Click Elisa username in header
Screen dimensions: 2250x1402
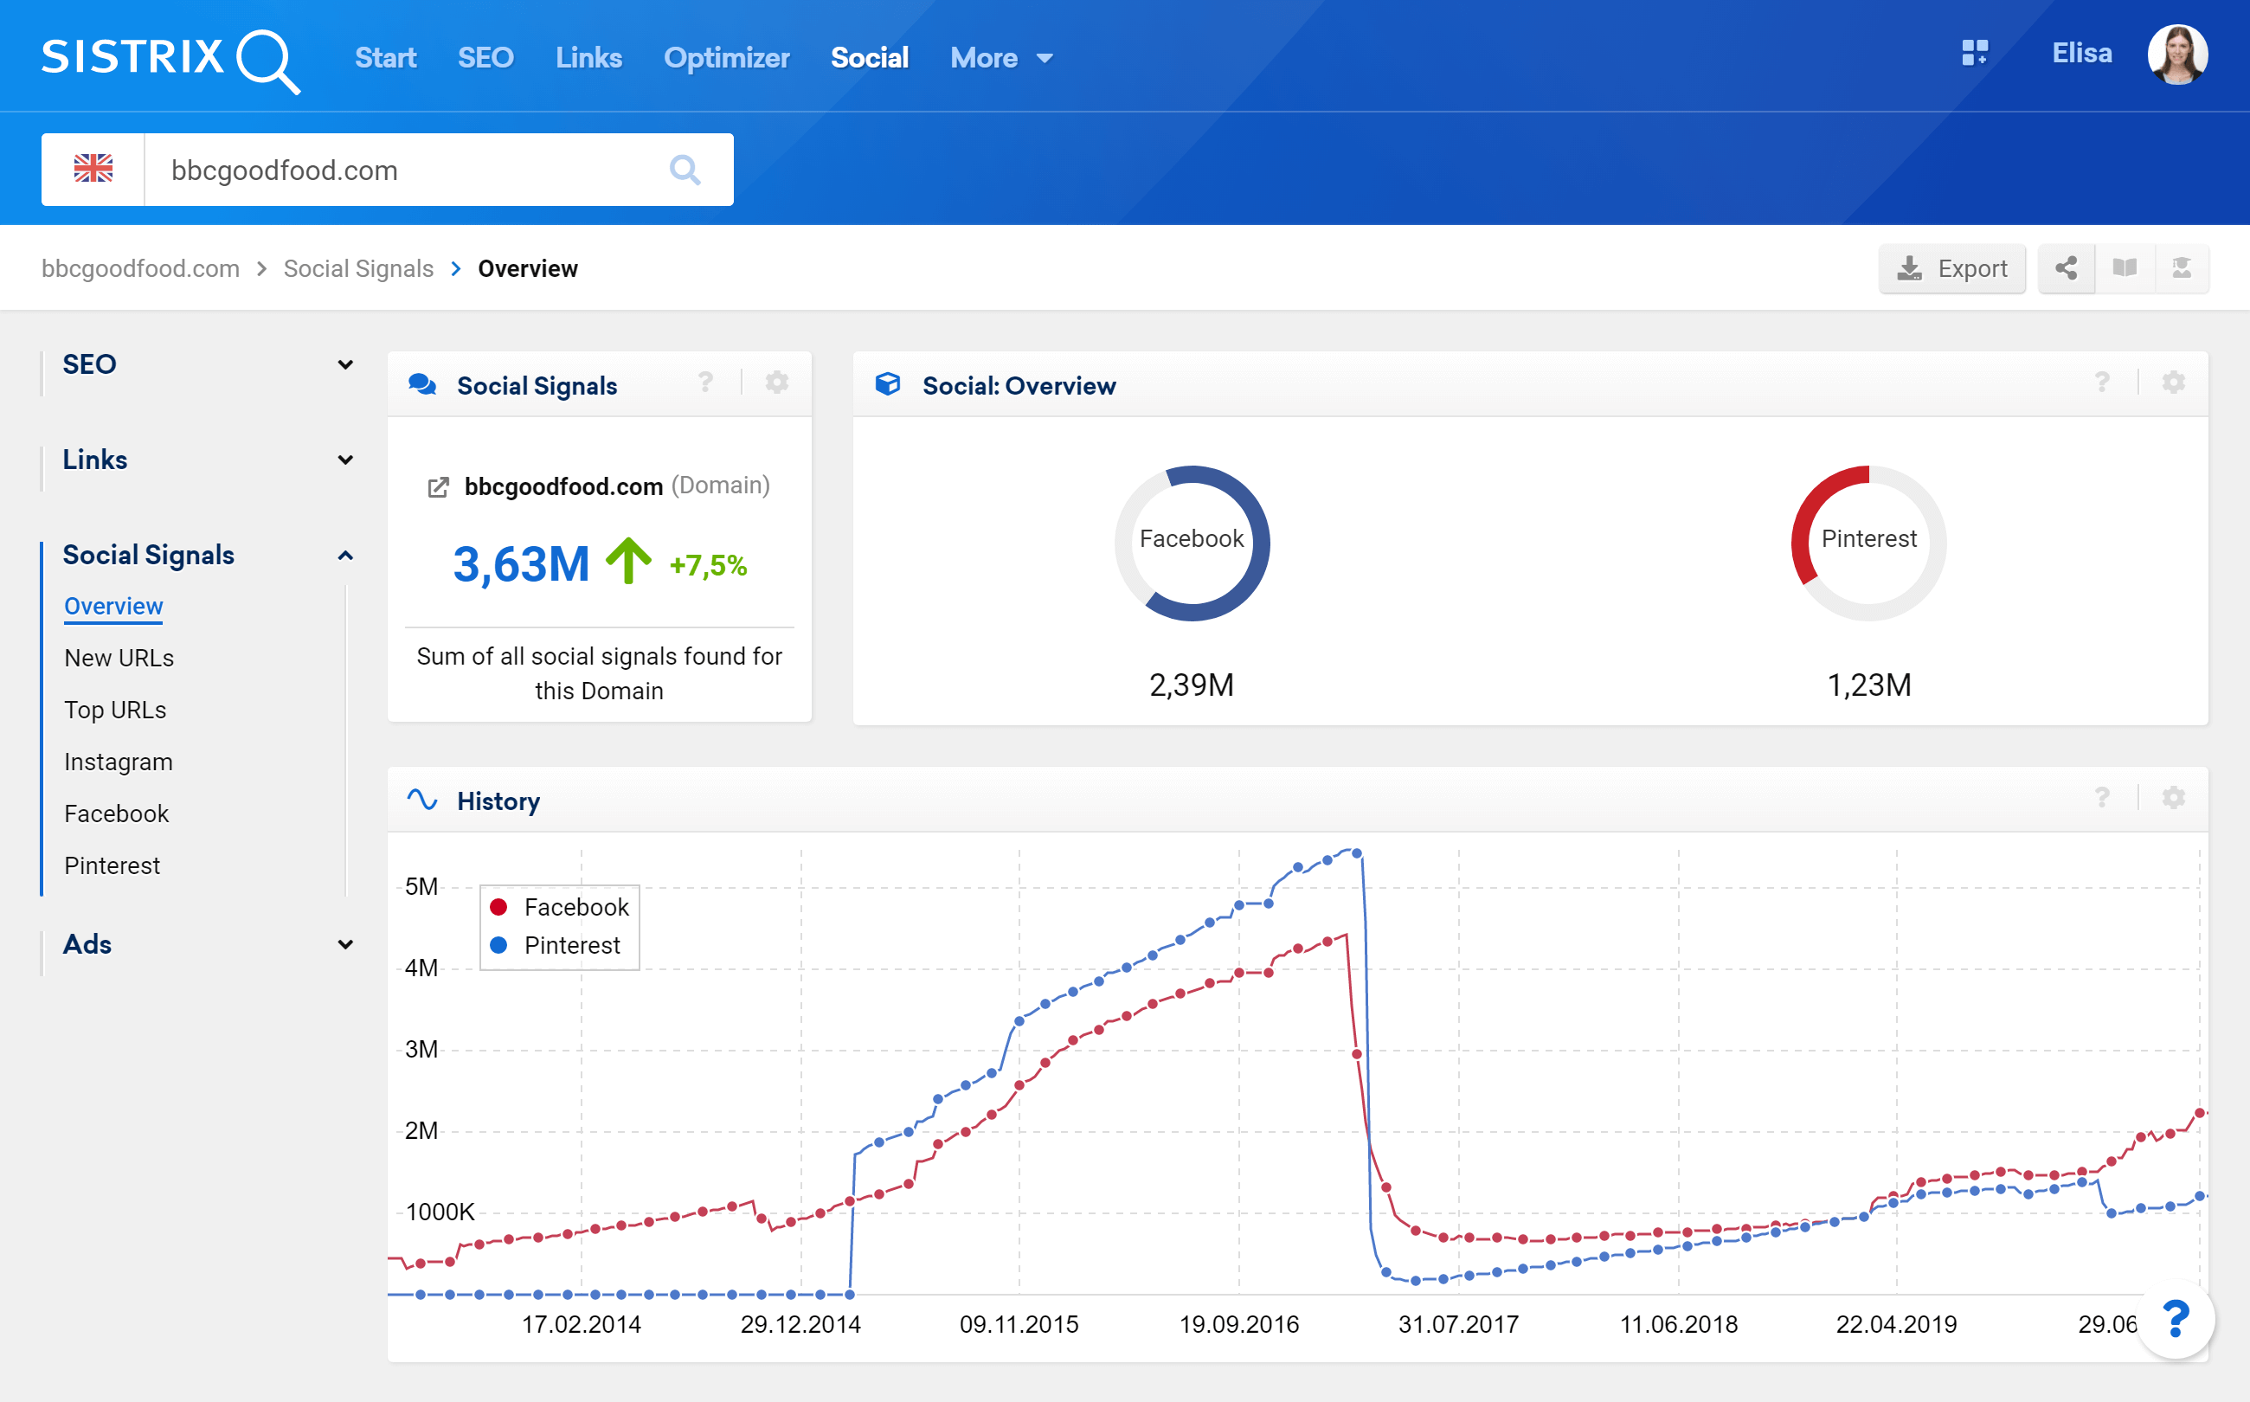2082,54
